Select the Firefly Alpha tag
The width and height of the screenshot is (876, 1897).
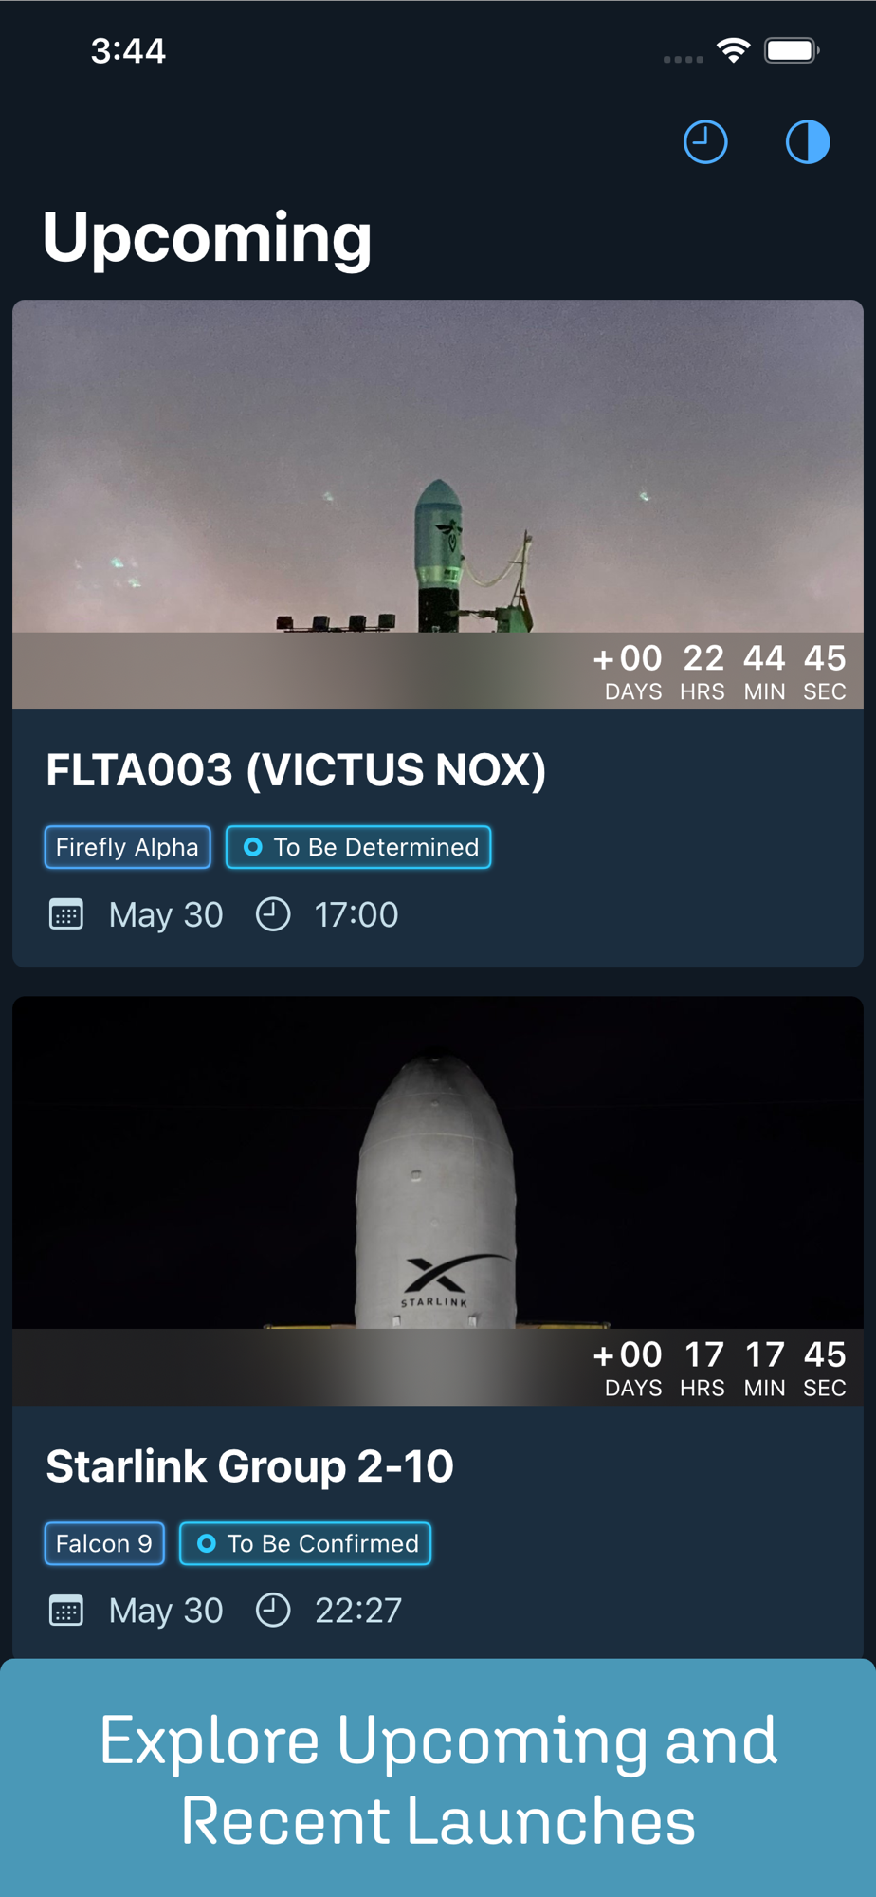128,847
